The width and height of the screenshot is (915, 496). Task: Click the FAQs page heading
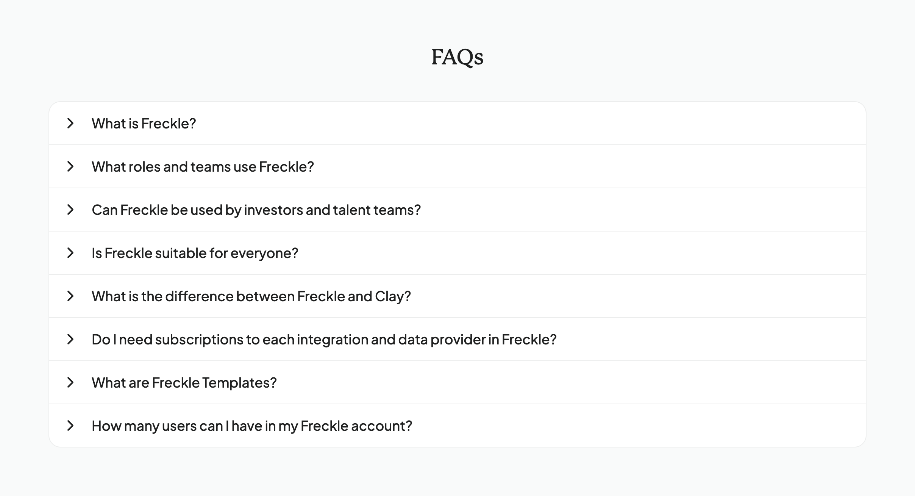457,57
